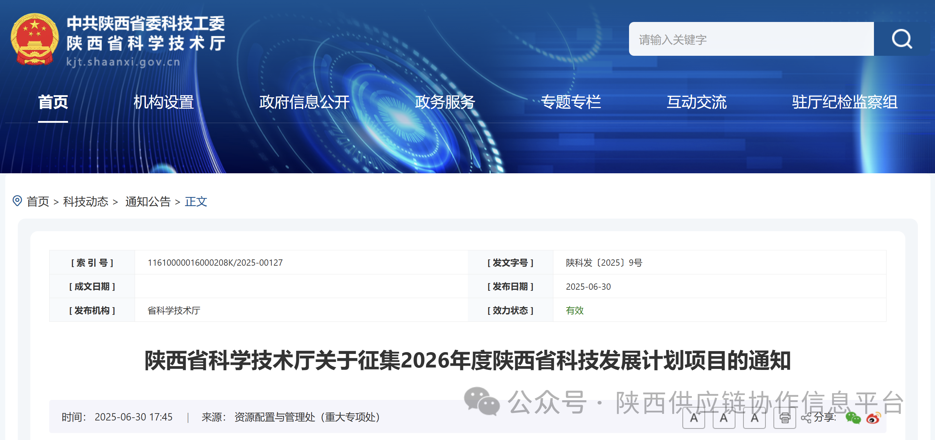Click the 发文字号 label cell

tap(510, 263)
